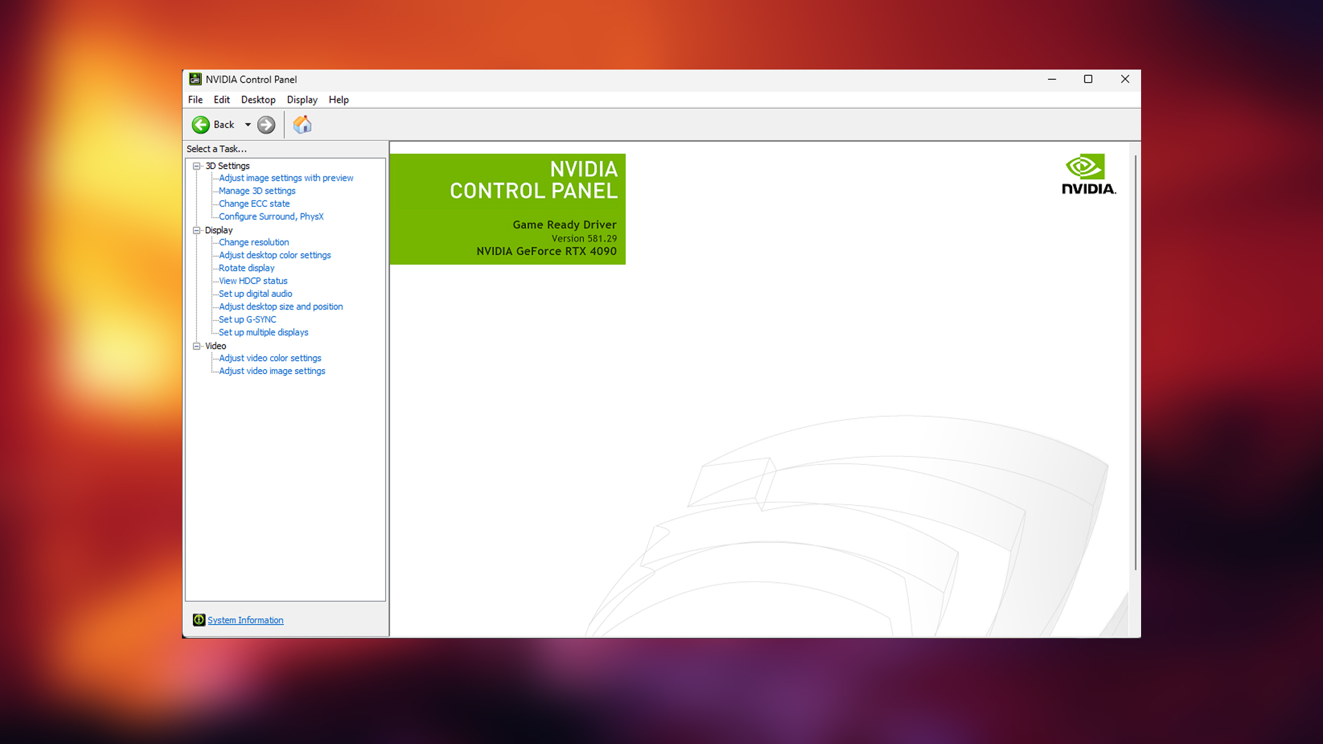
Task: Select Manage 3D settings
Action: (257, 190)
